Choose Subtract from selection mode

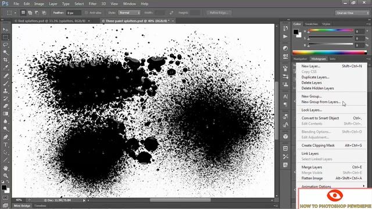click(x=37, y=13)
